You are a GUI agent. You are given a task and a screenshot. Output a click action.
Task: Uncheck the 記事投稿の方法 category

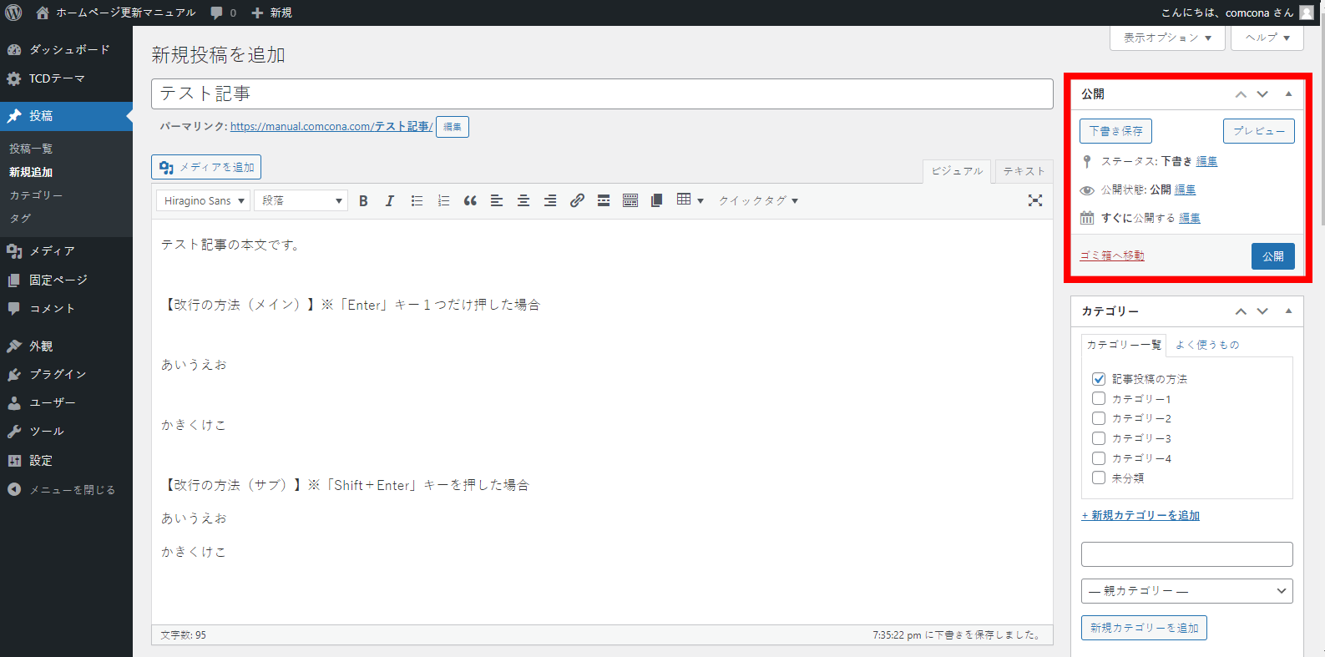(1099, 379)
